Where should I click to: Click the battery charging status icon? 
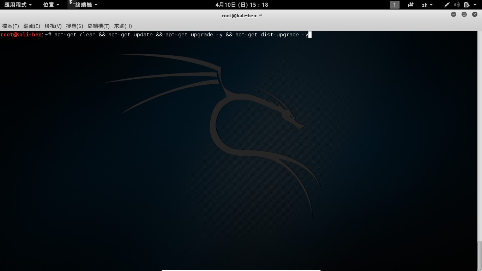click(x=466, y=5)
